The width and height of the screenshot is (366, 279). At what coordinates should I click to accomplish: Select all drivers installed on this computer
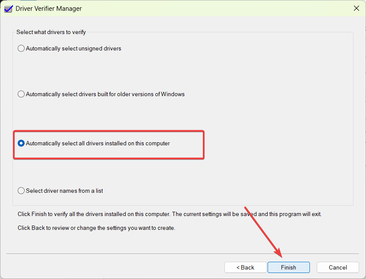[x=94, y=144]
